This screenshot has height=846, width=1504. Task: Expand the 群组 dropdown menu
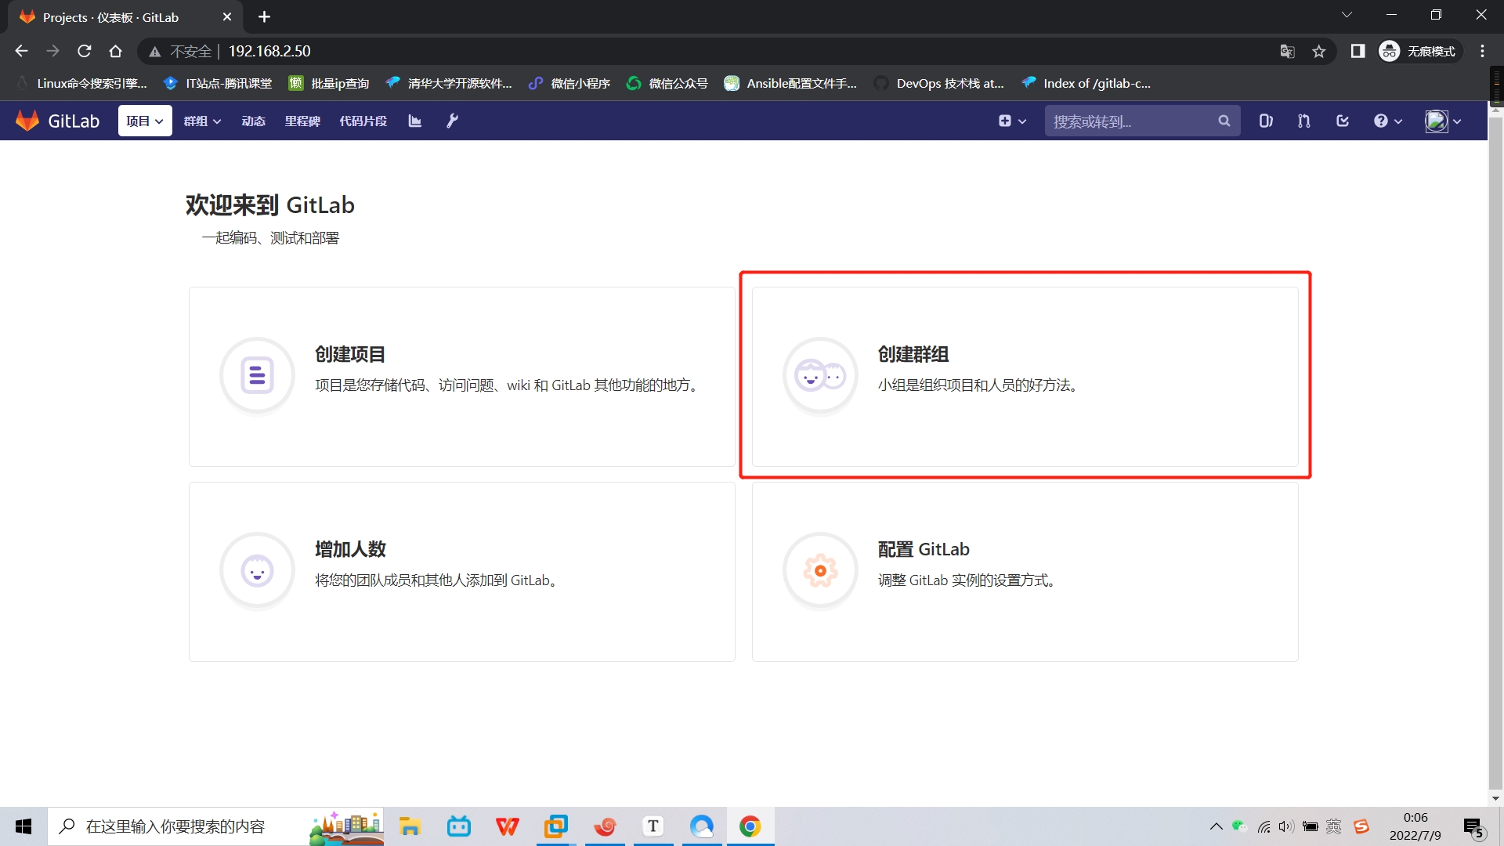tap(202, 121)
